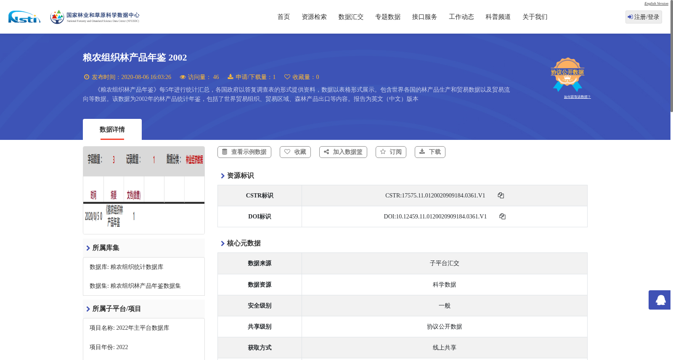The image size is (673, 360).
Task: Open the 关于我们 menu
Action: pyautogui.click(x=535, y=17)
